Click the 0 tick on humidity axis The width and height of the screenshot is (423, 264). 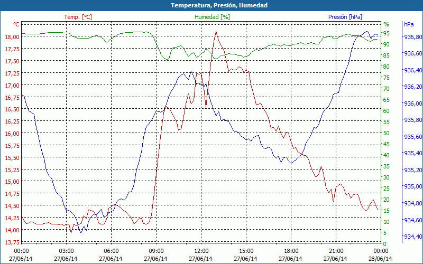pyautogui.click(x=385, y=244)
